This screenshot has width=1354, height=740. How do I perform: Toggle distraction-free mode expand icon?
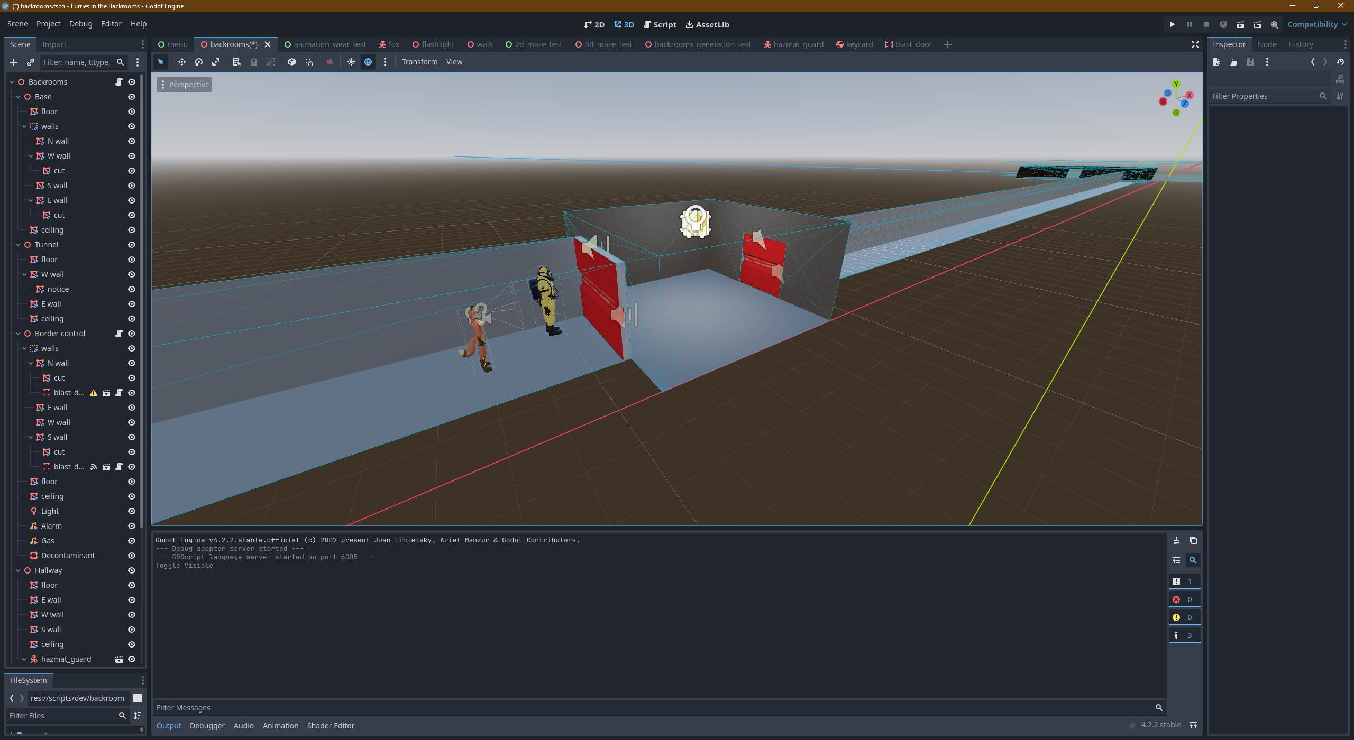coord(1195,44)
